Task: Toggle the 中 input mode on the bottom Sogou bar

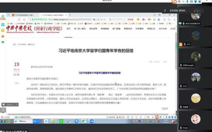Action: point(160,117)
